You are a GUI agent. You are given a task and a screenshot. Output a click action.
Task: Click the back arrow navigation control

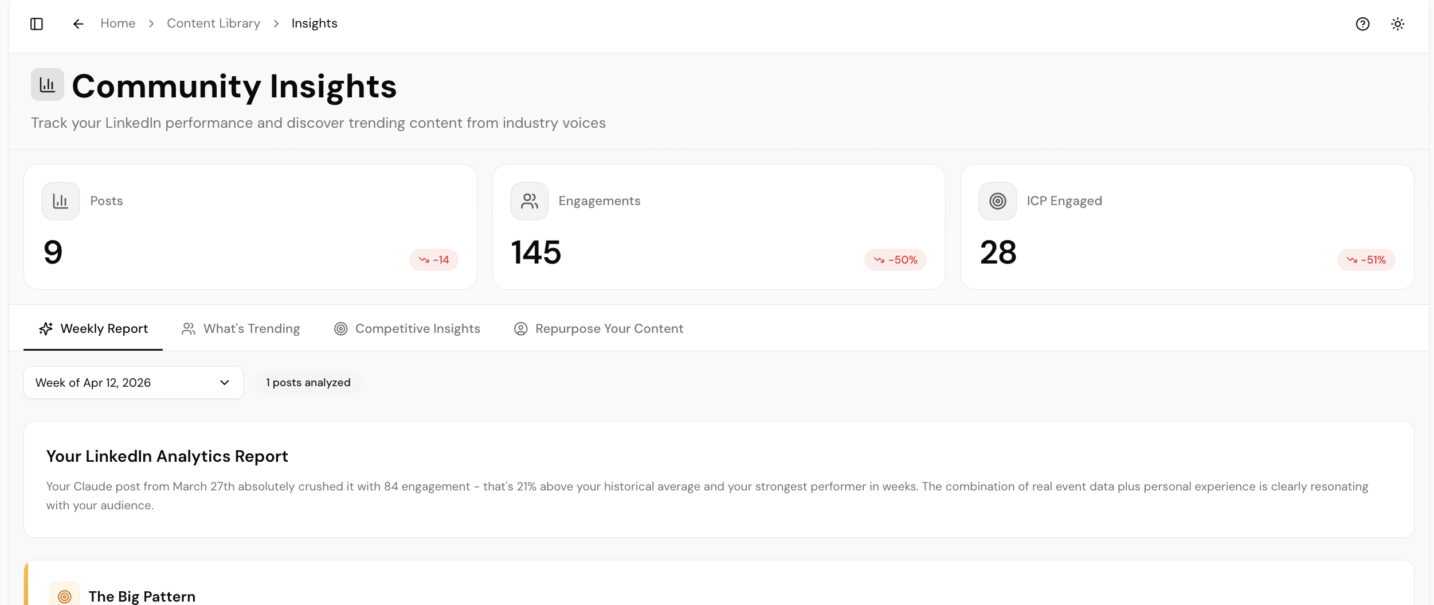tap(78, 23)
